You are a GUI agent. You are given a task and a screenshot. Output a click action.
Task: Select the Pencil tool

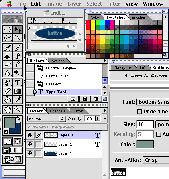(x=18, y=65)
